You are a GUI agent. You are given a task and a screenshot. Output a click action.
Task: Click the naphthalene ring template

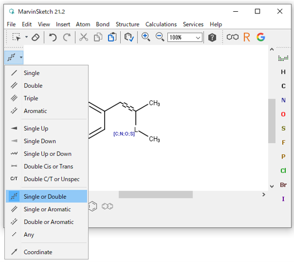(107, 206)
